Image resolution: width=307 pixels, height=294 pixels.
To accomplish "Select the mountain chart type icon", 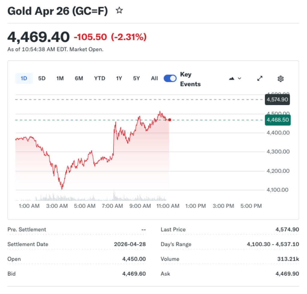I will pyautogui.click(x=231, y=78).
